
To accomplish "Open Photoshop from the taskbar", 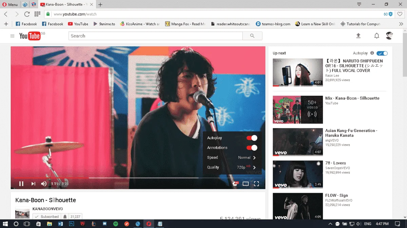I will coord(72,224).
